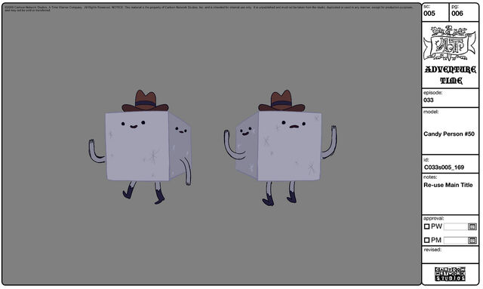The height and width of the screenshot is (289, 483).
Task: Click the Cartoon Network Studios logo
Action: 450,274
